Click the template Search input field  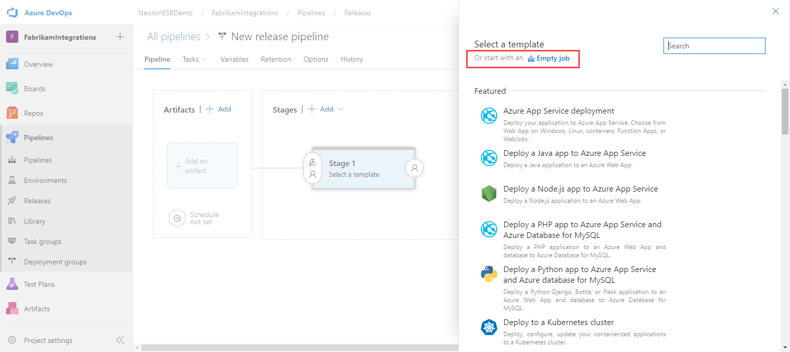click(715, 46)
